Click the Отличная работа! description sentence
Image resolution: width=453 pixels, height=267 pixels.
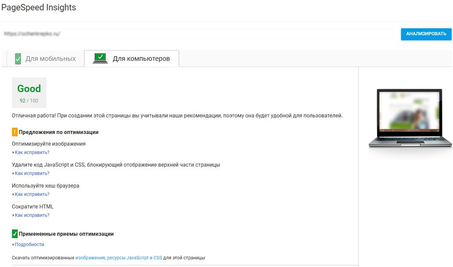tap(177, 116)
